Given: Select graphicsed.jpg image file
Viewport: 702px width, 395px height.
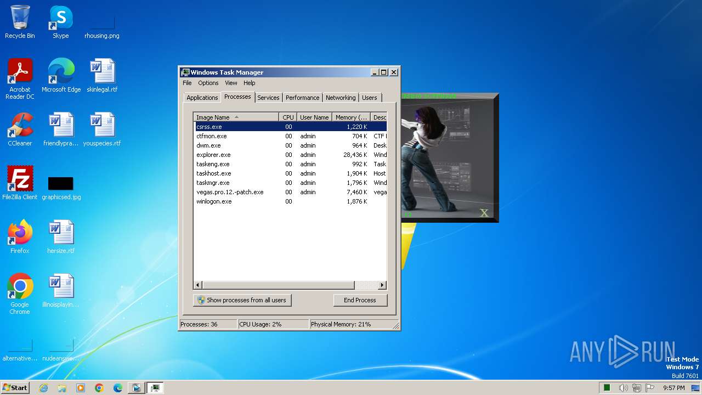Looking at the screenshot, I should tap(61, 188).
